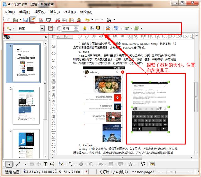Screen dimensions: 201x177
Task: Open the 修改(M) menu
Action: coord(86,12)
